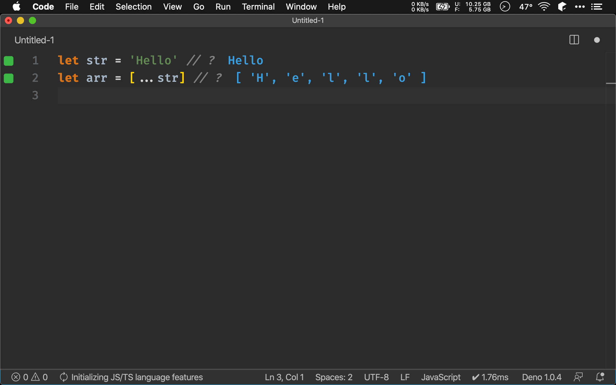Click the Initializing JS/TS sync spinner icon

pos(63,377)
